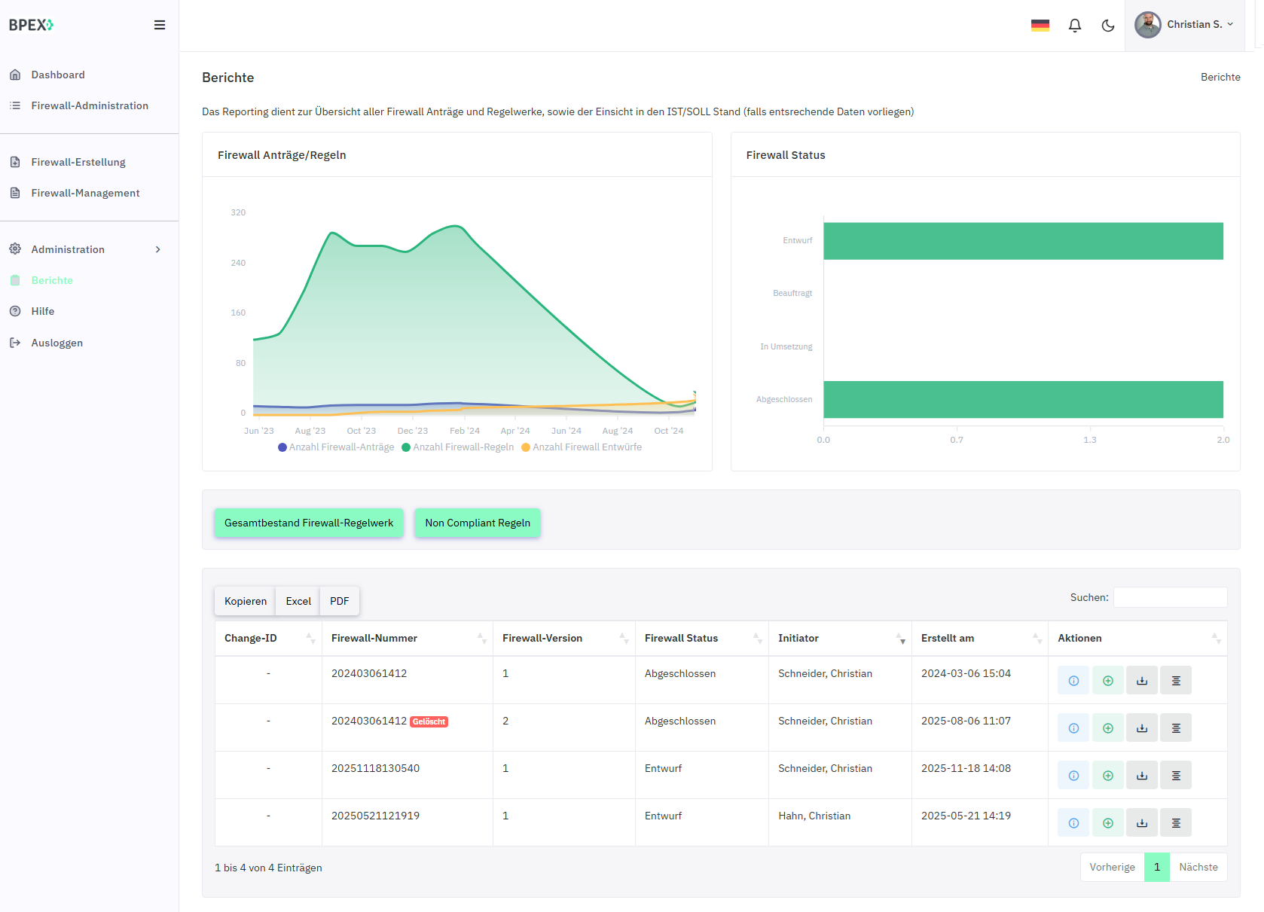Go to Dashboard in sidebar

(58, 75)
